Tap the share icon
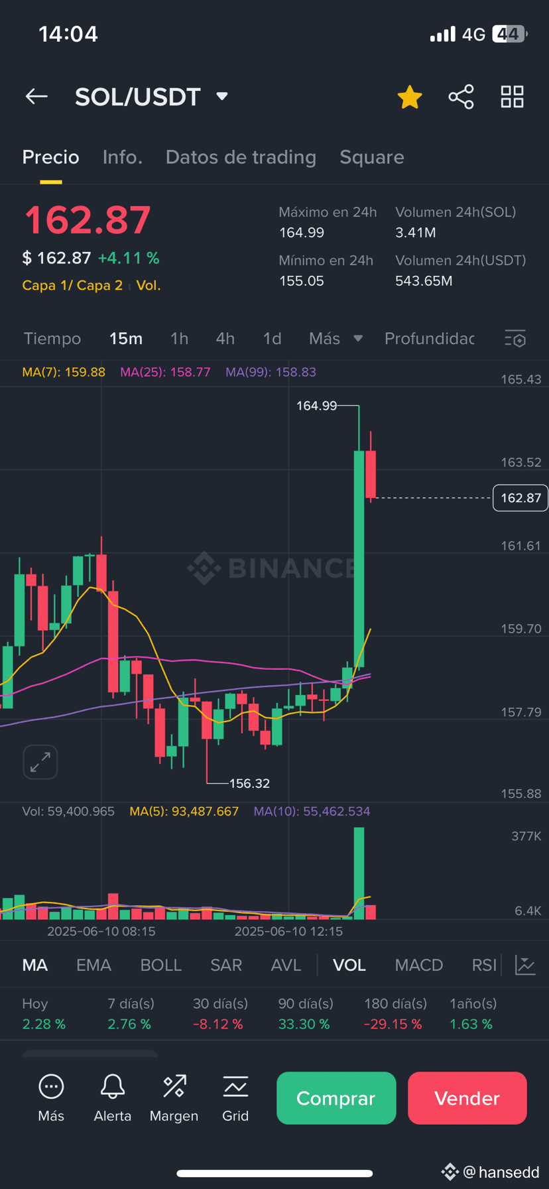The width and height of the screenshot is (549, 1189). [x=461, y=97]
